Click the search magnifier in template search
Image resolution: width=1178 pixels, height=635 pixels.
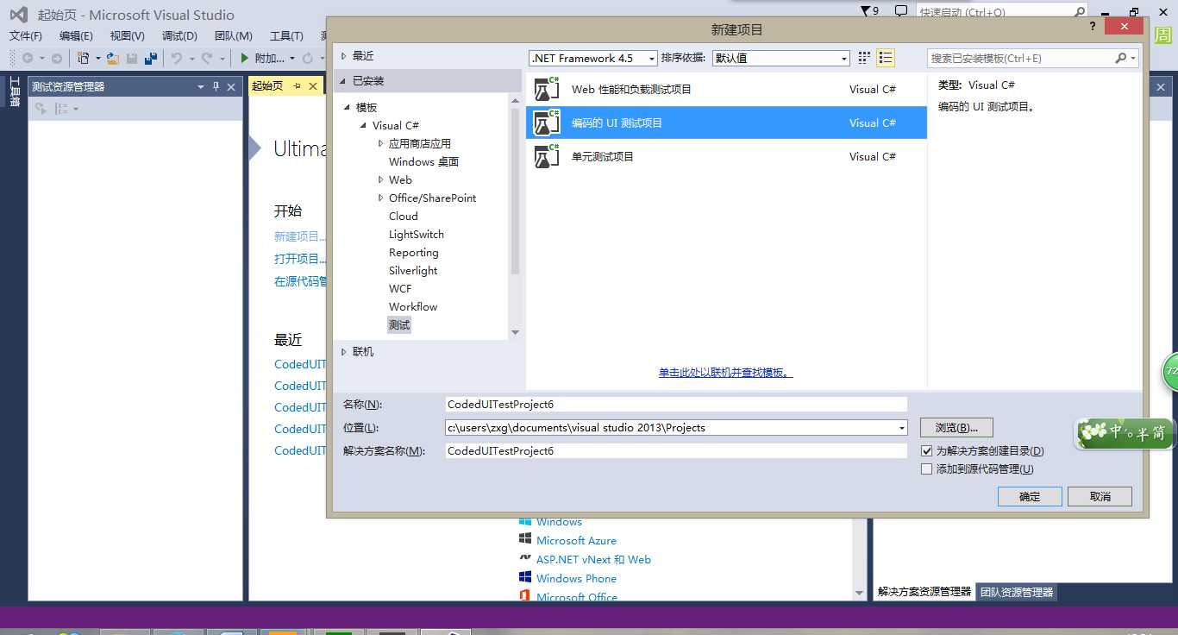click(1120, 59)
